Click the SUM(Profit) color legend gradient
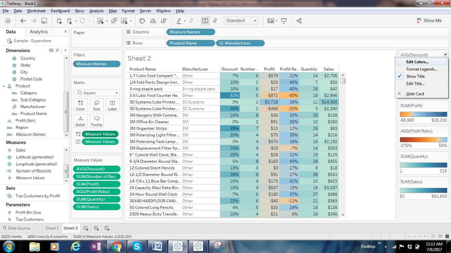451x253 pixels. [423, 114]
